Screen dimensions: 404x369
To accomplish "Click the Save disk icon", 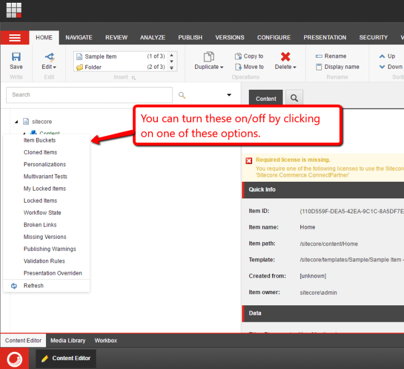I will pyautogui.click(x=16, y=57).
